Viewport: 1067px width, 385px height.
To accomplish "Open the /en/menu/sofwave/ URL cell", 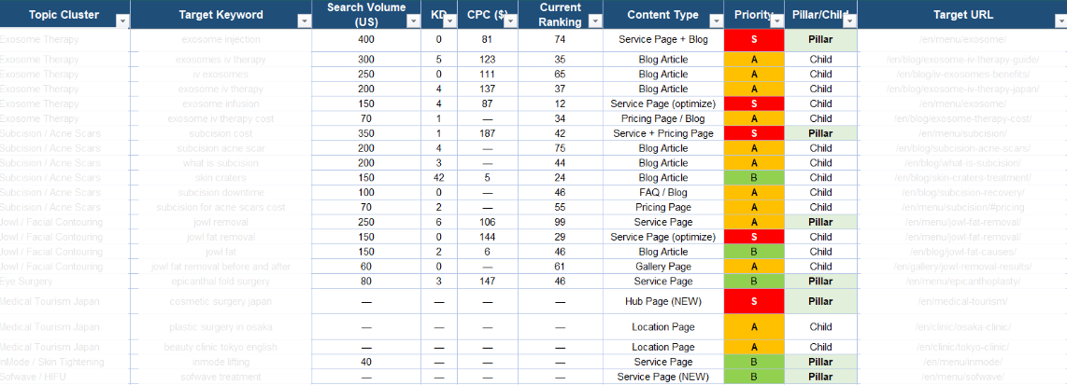I will [x=962, y=377].
